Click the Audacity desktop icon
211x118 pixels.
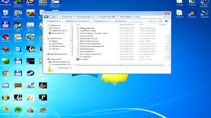point(192,14)
